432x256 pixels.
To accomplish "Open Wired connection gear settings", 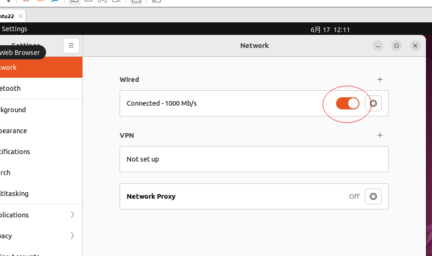I will 373,103.
